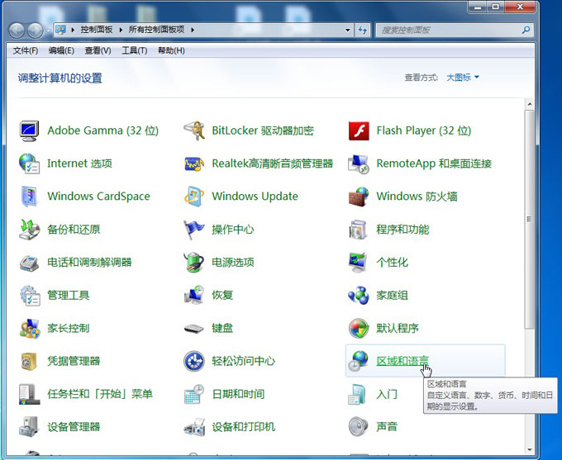The image size is (562, 460).
Task: Open the Windows CardSpace icon
Action: pos(29,197)
